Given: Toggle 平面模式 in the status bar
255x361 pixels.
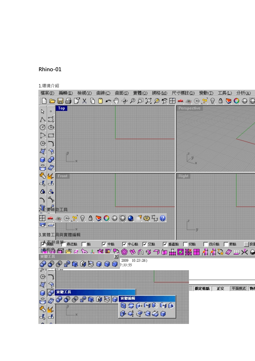Looking at the screenshot, I should click(x=239, y=288).
